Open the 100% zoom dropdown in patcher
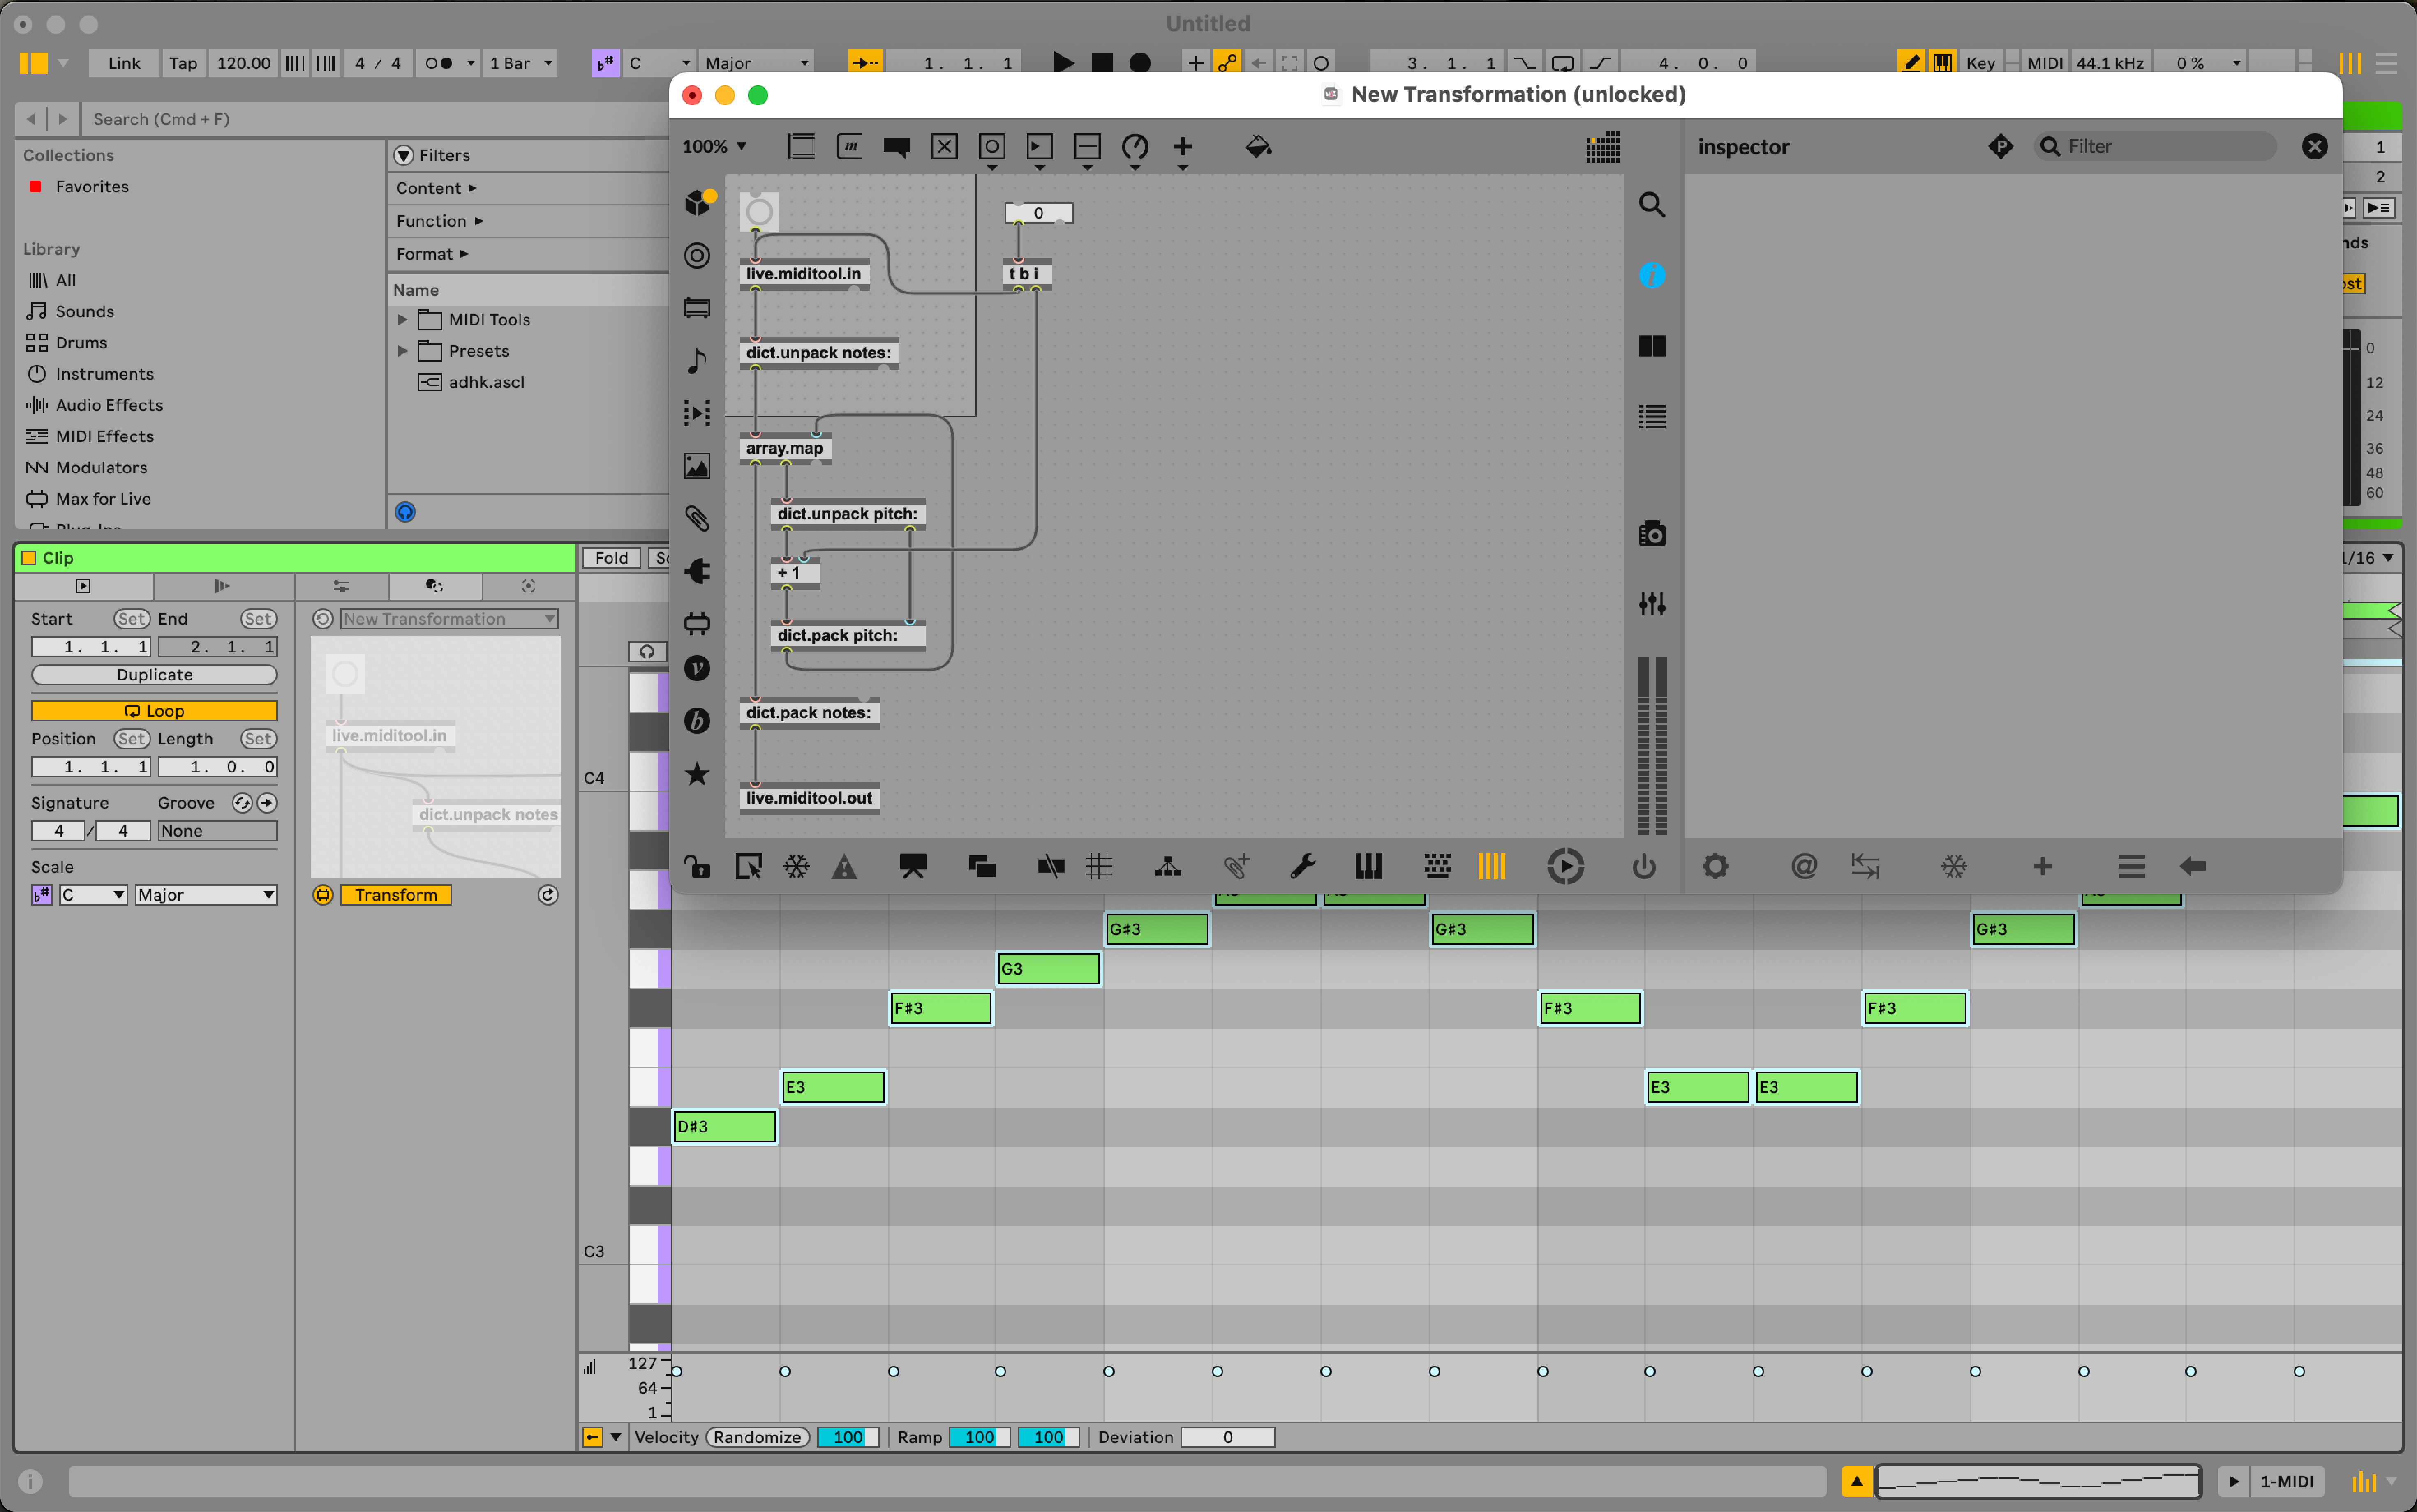2417x1512 pixels. tap(714, 147)
